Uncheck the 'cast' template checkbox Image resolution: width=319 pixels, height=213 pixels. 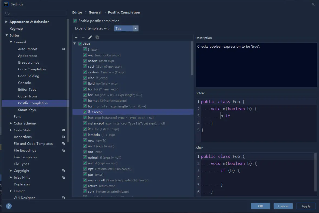[x=85, y=66]
